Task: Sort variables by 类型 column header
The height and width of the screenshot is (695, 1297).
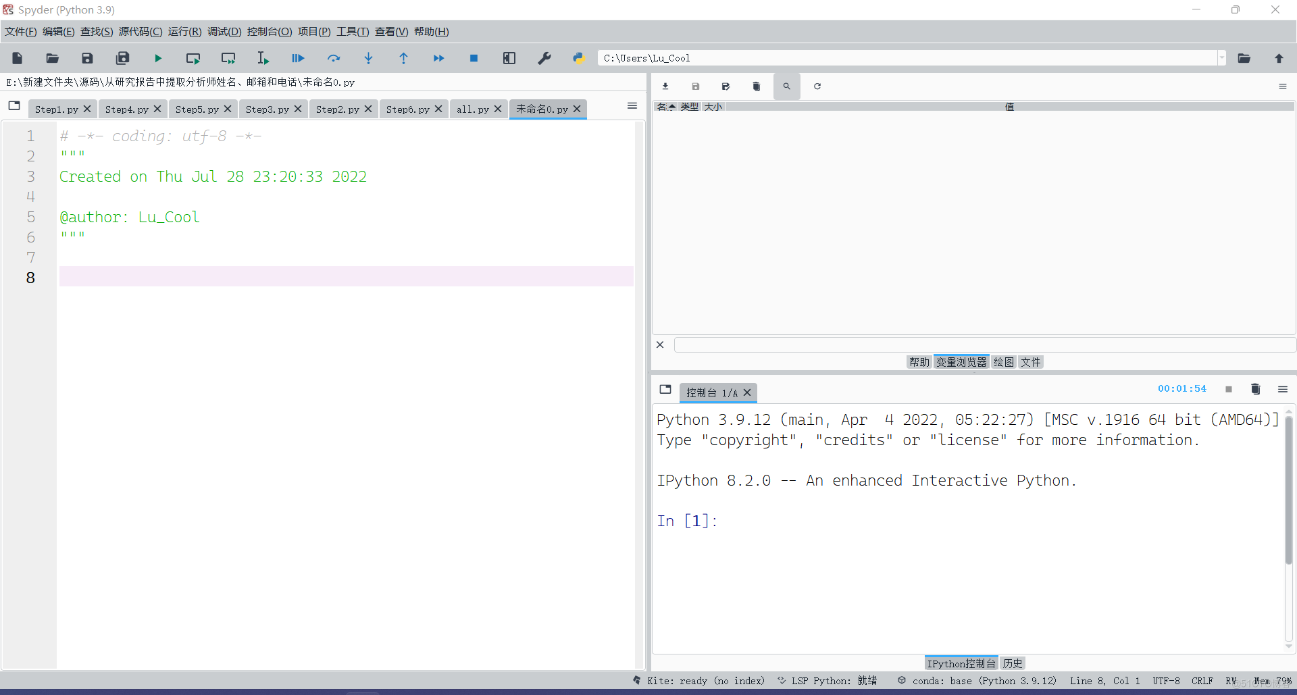Action: (x=690, y=107)
